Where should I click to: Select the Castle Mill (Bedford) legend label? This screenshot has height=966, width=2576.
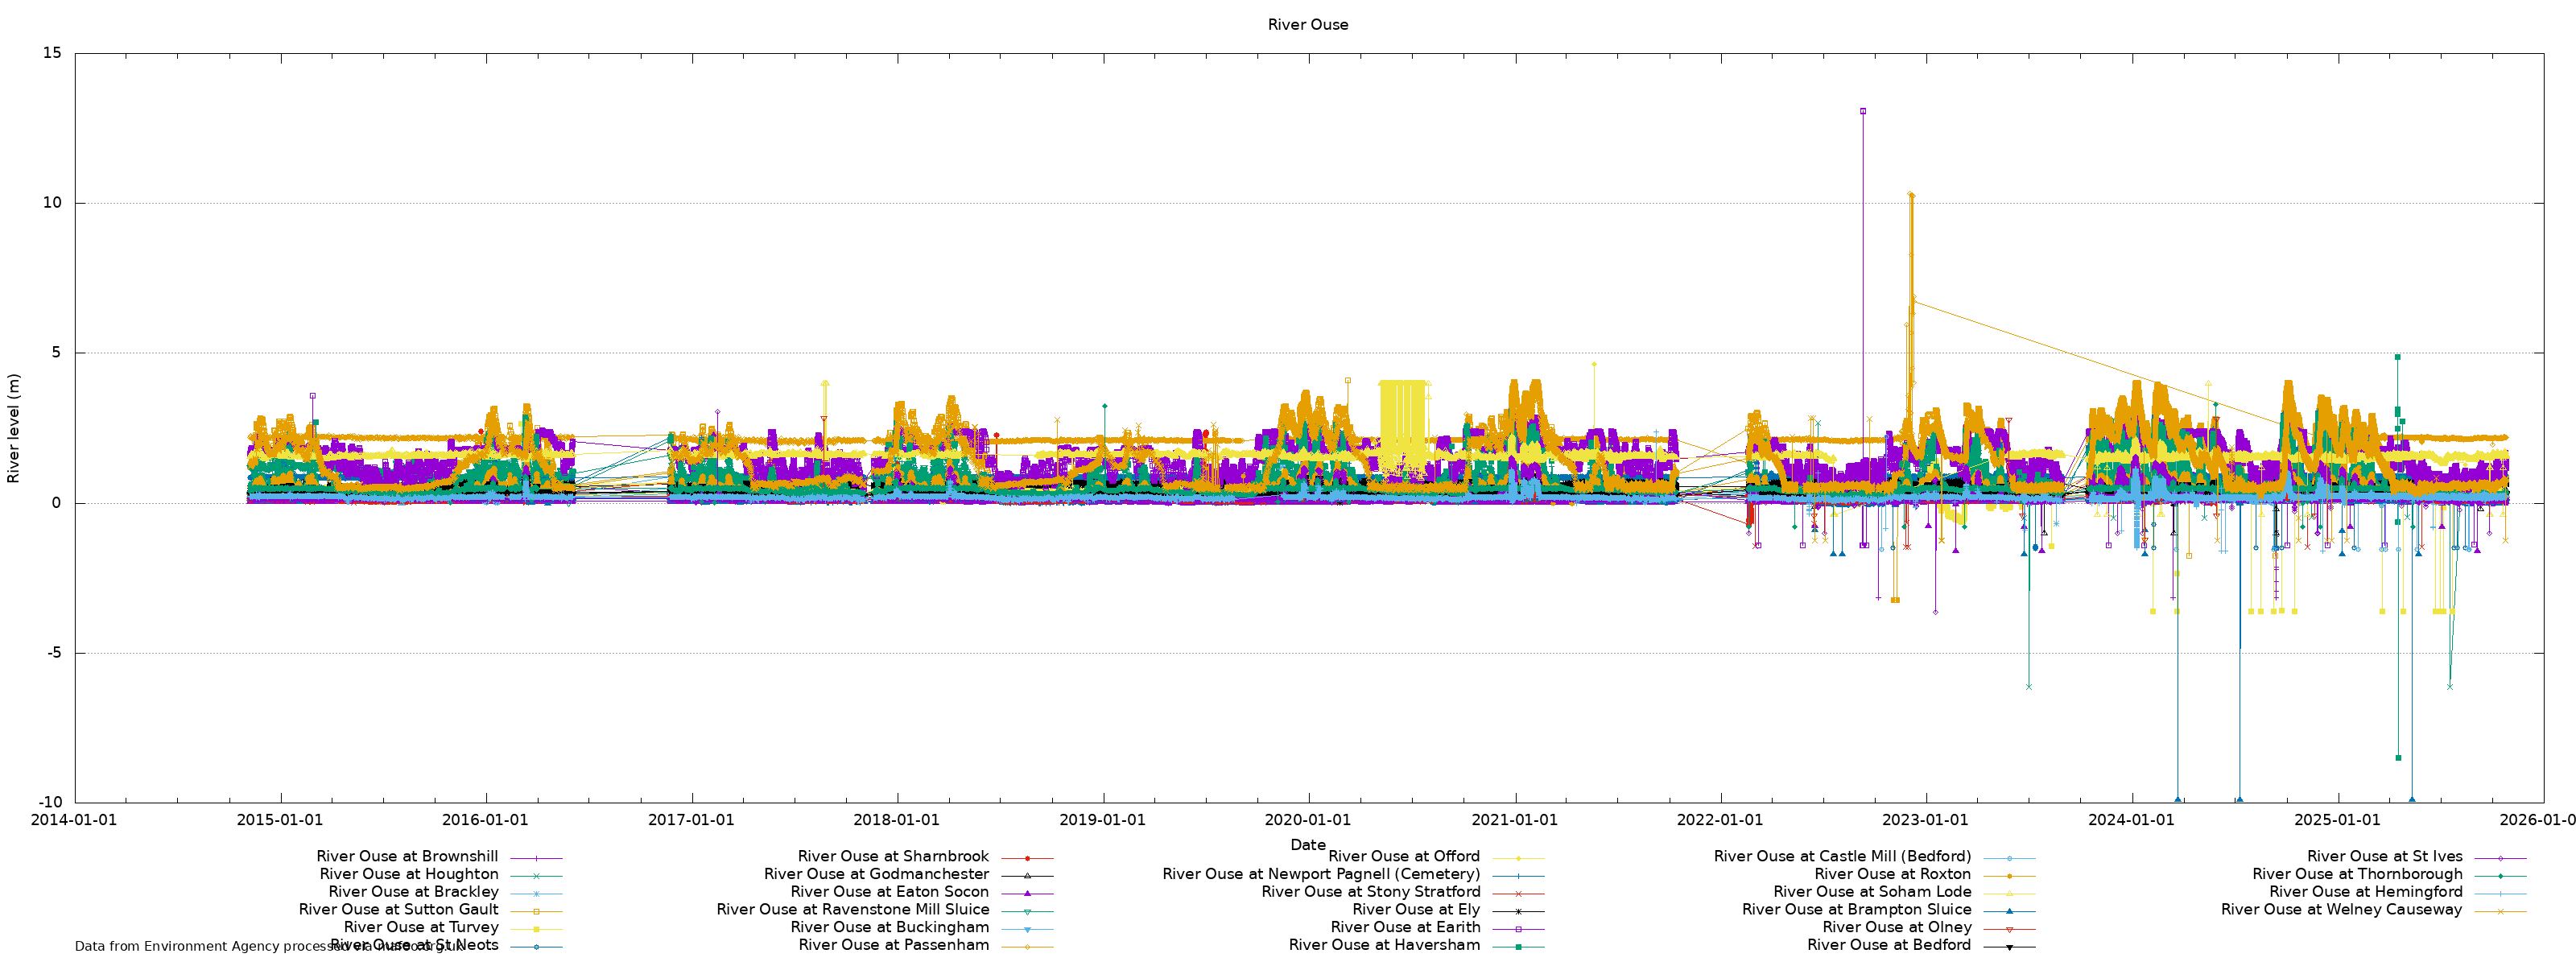pos(1842,857)
